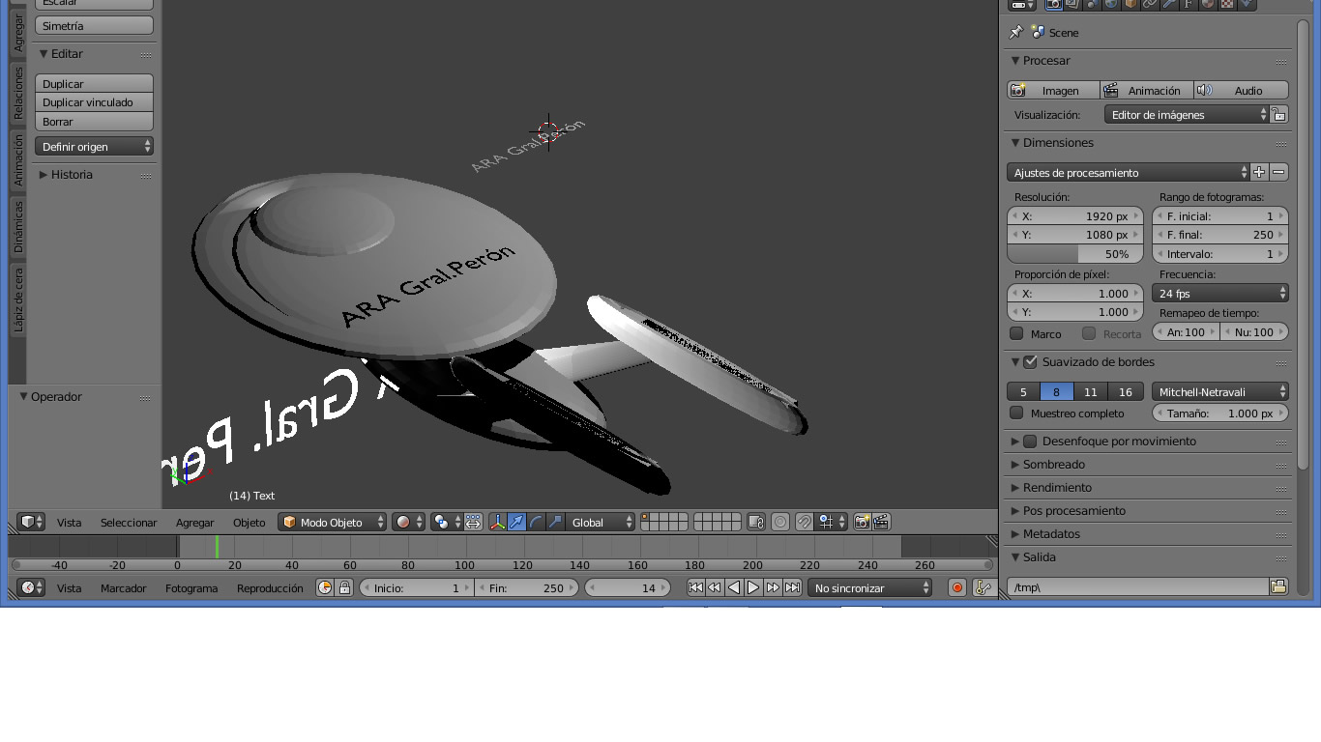Open the Reproducción menu
The height and width of the screenshot is (742, 1321).
point(270,587)
